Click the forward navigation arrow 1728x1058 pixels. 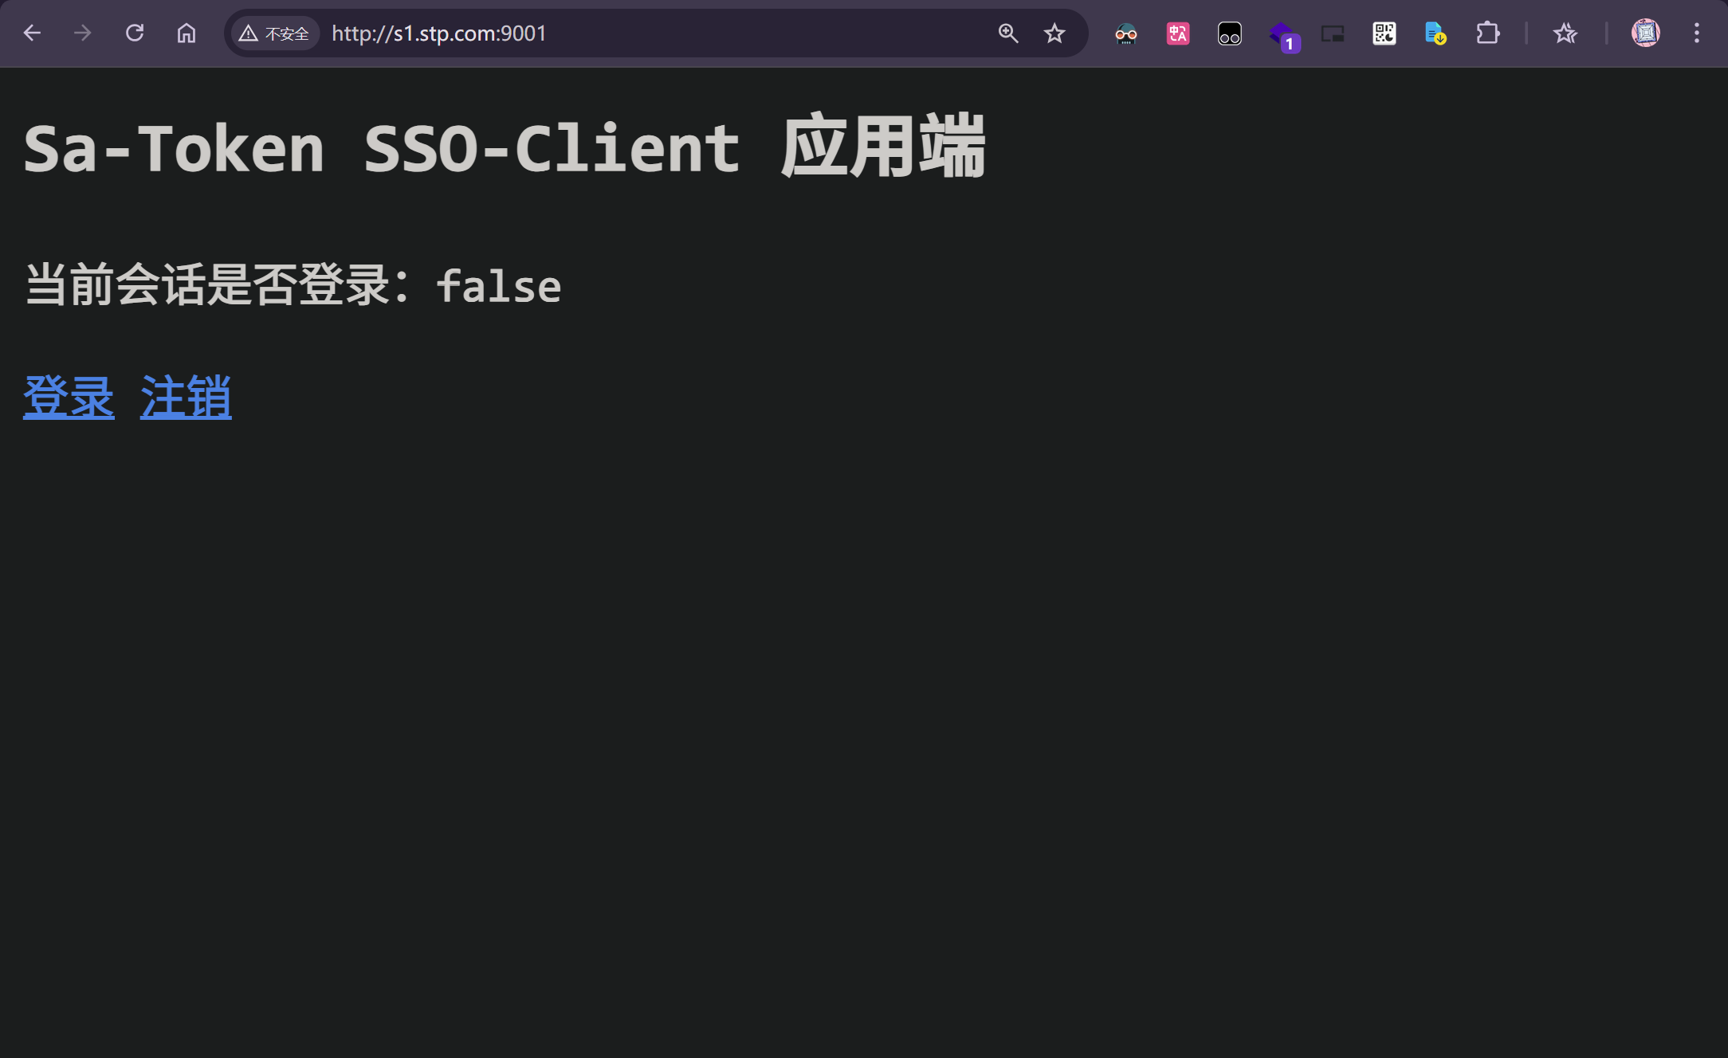[x=83, y=33]
